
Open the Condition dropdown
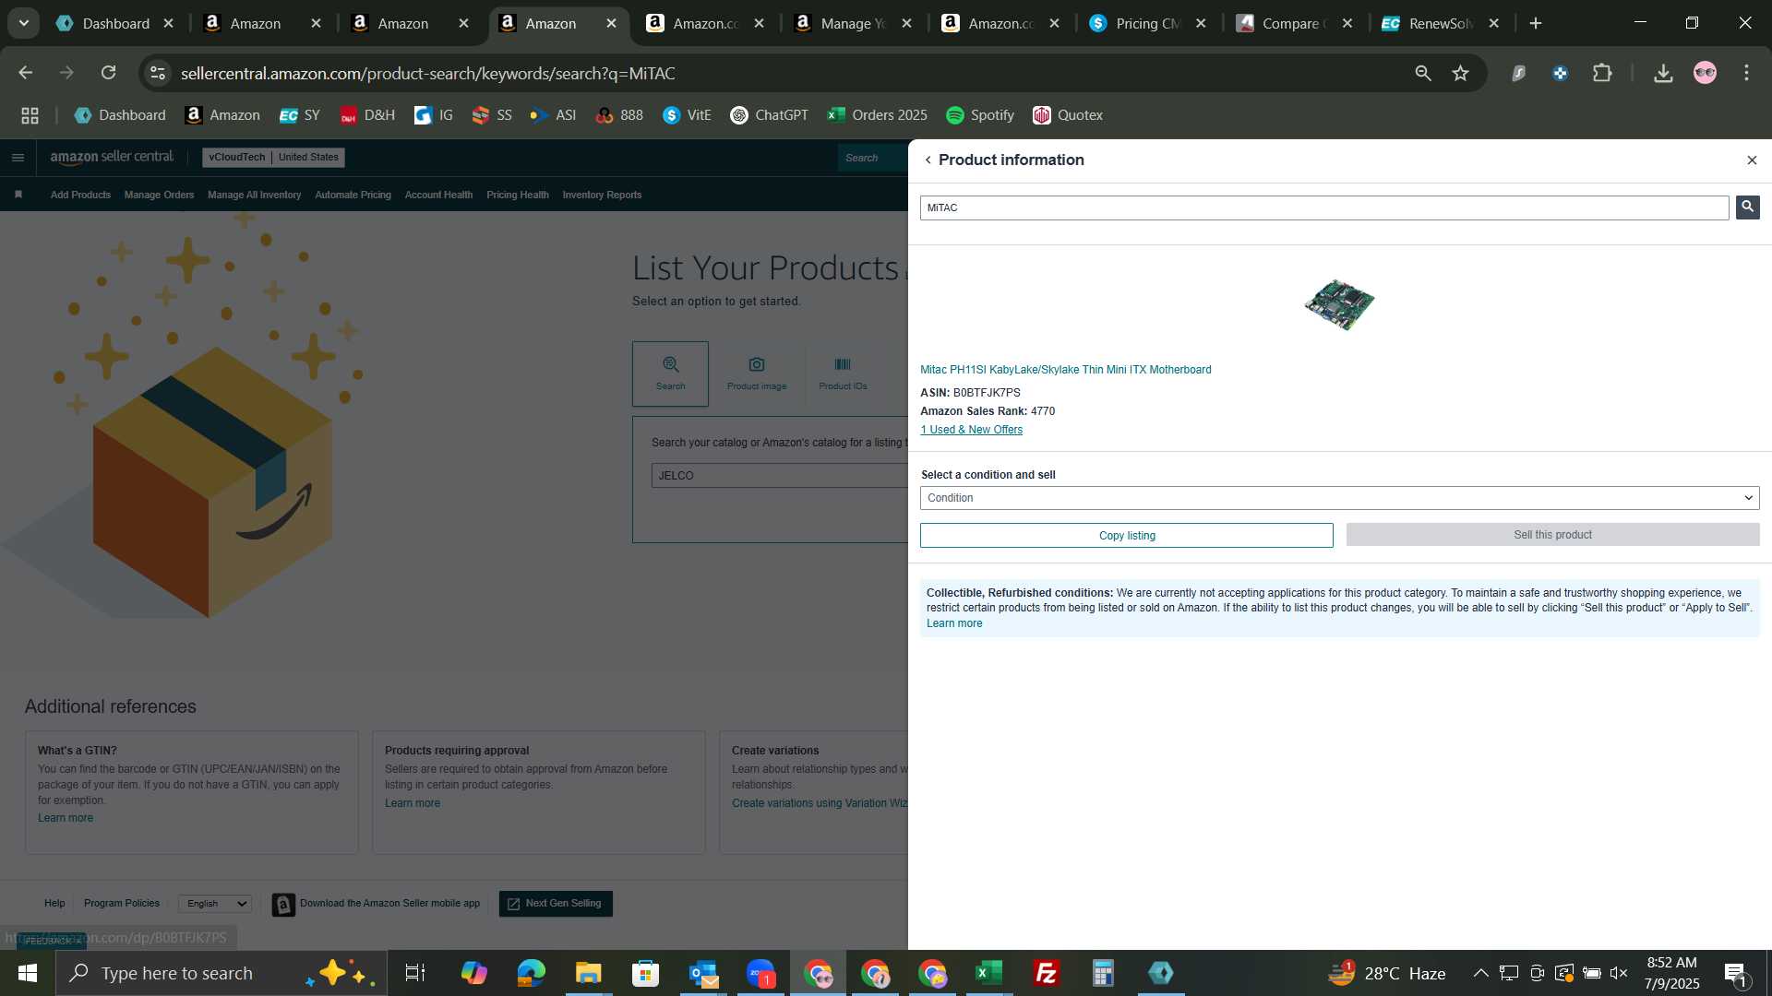[1339, 498]
